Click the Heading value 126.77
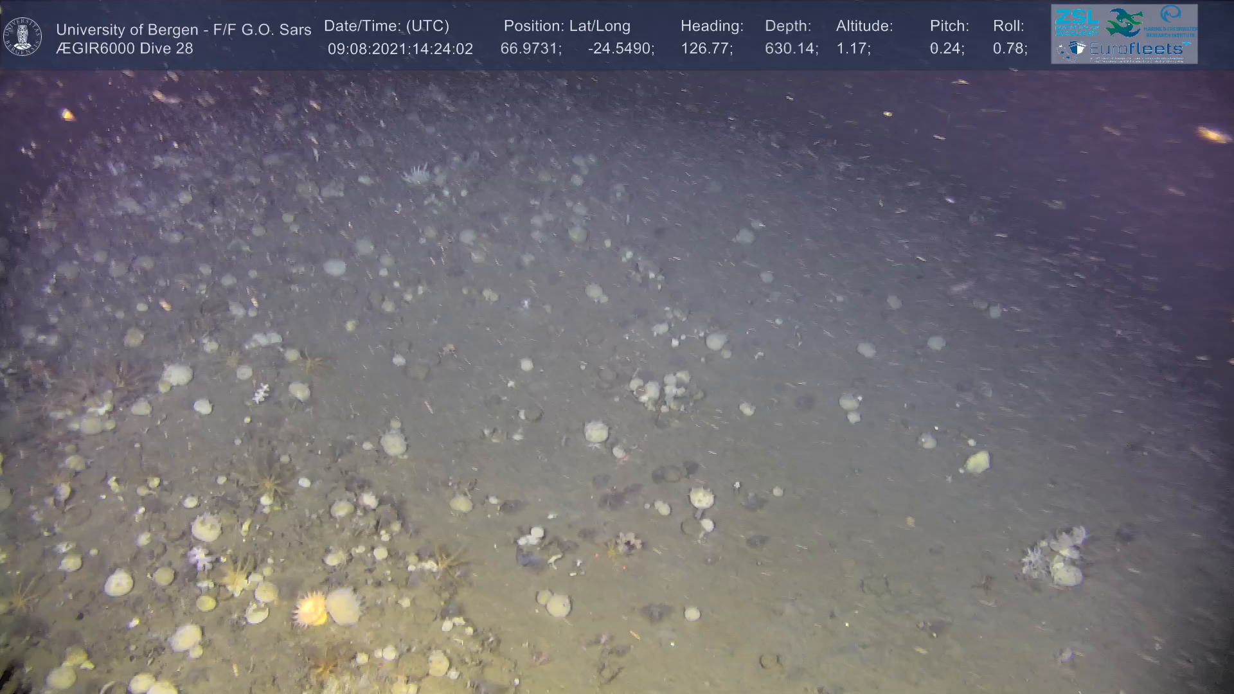This screenshot has height=694, width=1234. (x=706, y=49)
